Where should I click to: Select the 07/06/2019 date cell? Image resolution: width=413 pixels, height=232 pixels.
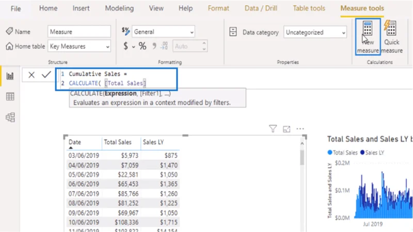(84, 194)
